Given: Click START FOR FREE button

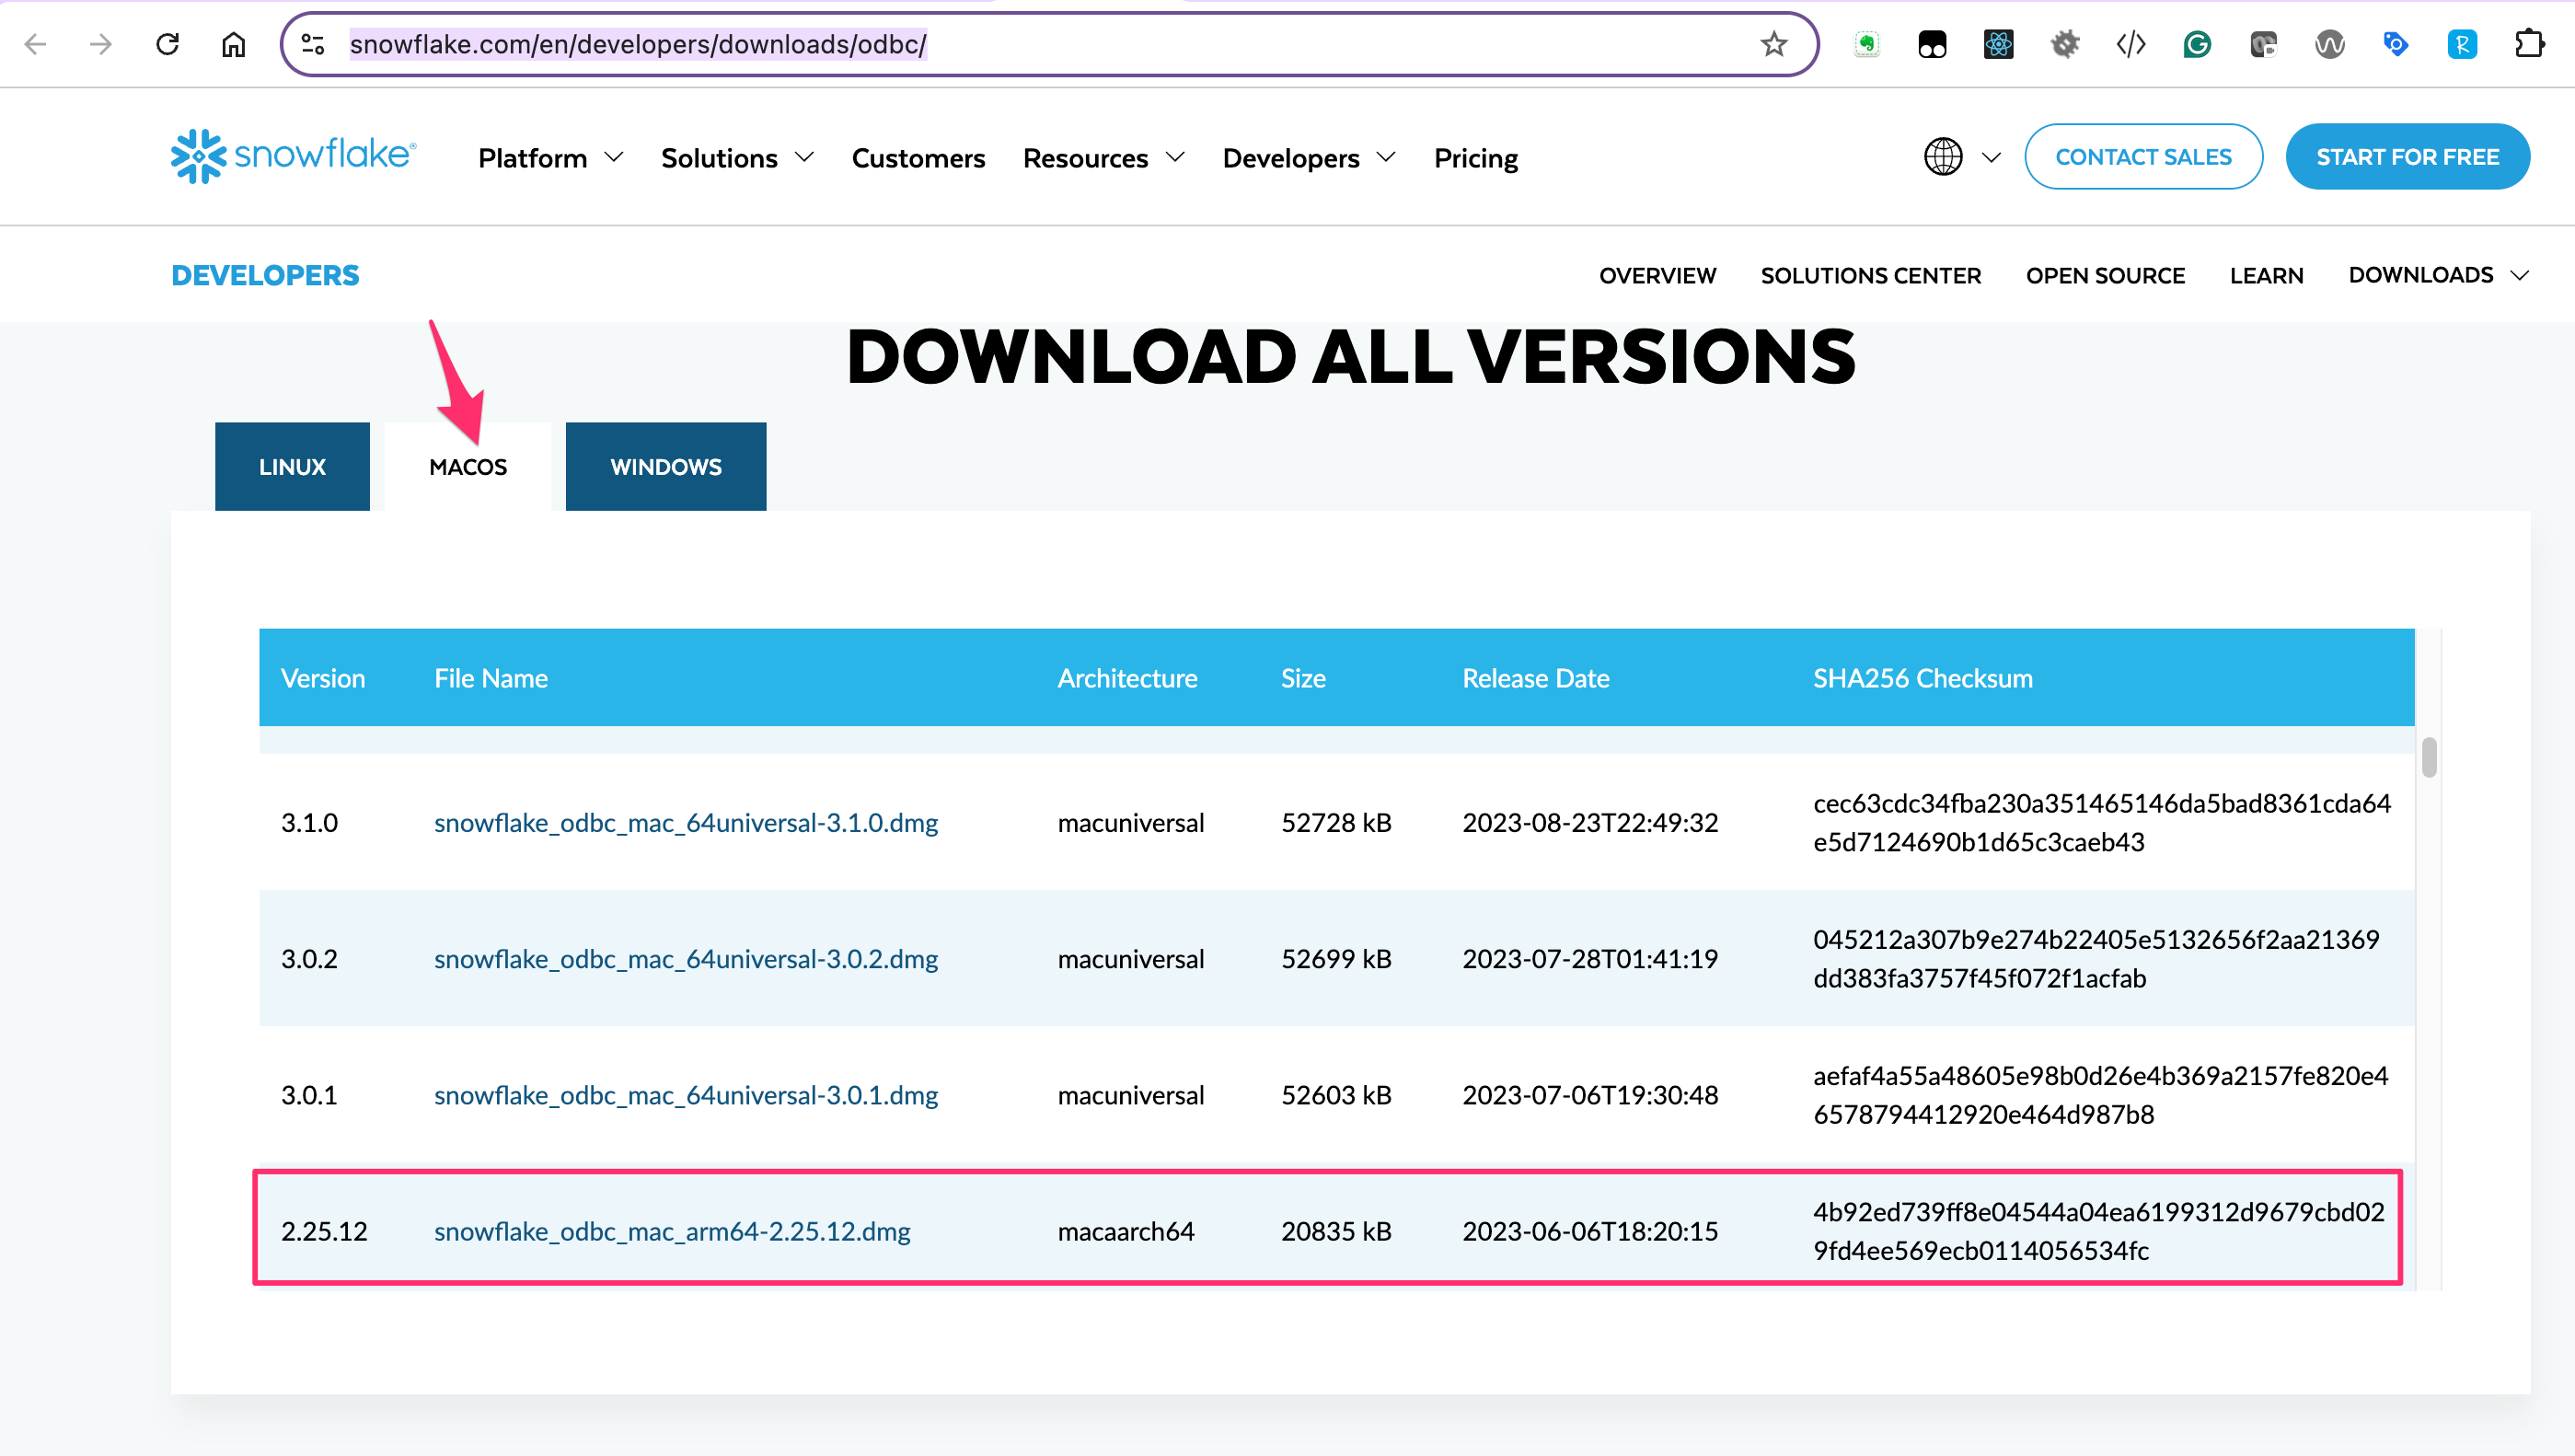Looking at the screenshot, I should coord(2408,156).
